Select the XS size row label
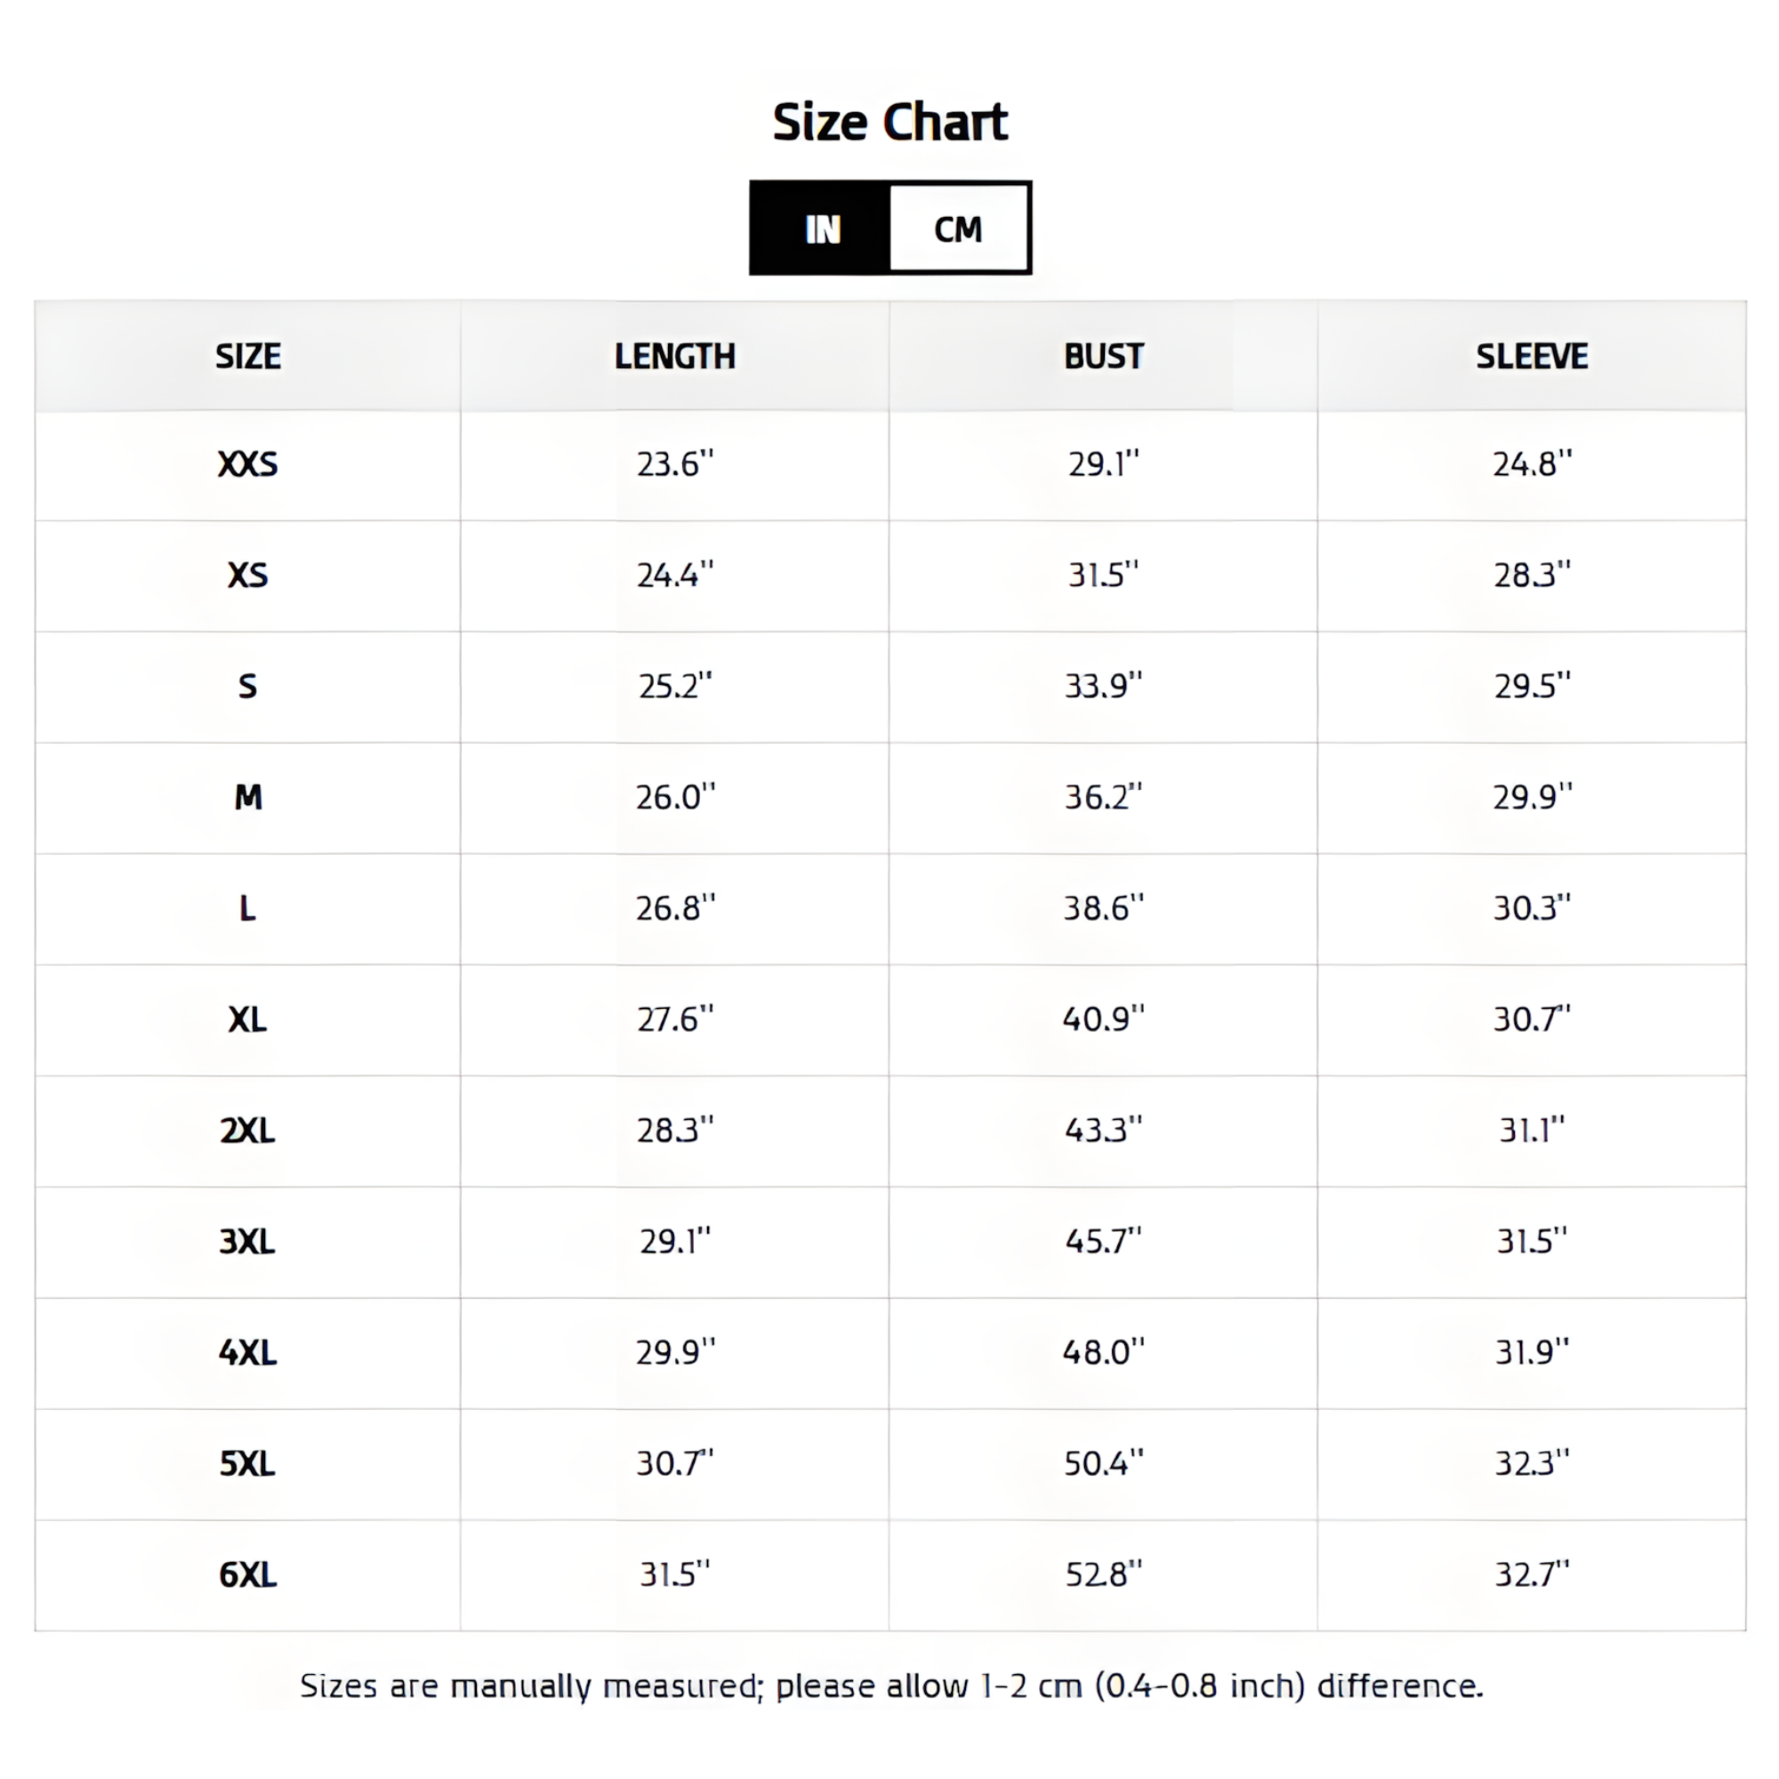 click(x=247, y=576)
